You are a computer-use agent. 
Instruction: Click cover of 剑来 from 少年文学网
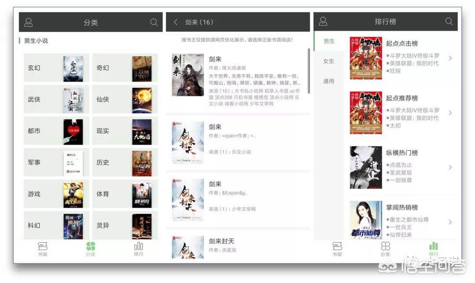[188, 200]
